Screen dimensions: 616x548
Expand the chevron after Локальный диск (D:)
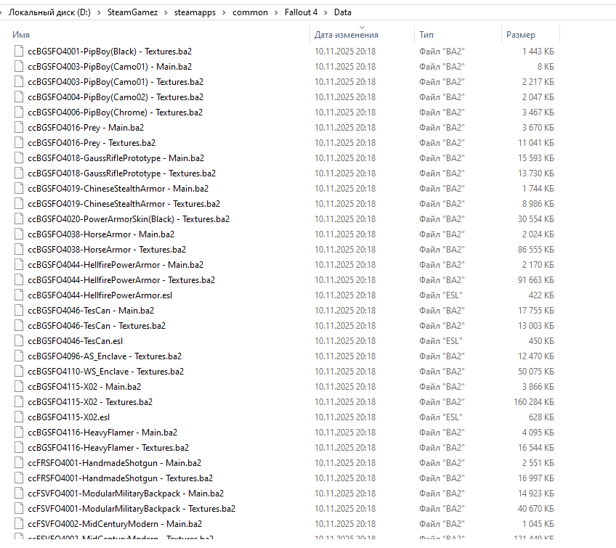(x=99, y=12)
